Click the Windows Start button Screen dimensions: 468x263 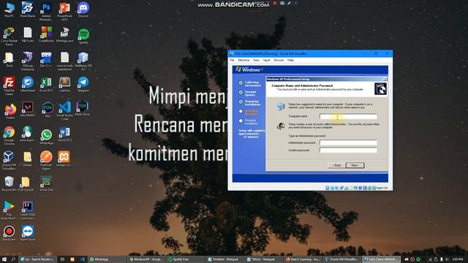tap(4, 259)
